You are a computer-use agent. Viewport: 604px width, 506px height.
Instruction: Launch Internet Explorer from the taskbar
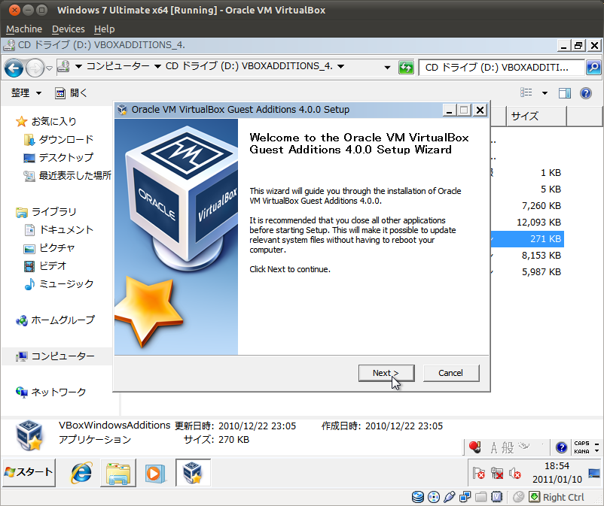81,473
